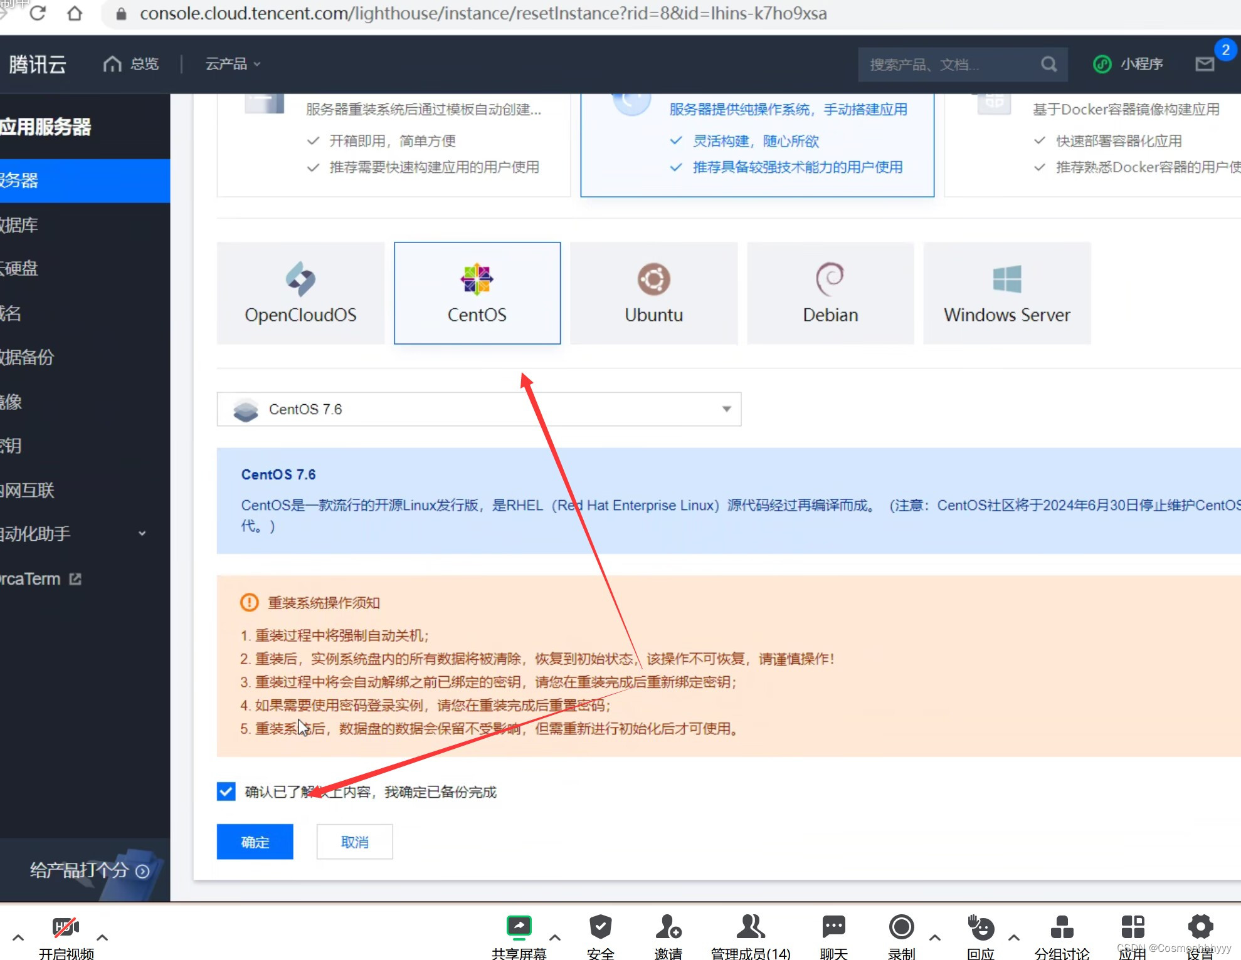Screen dimensions: 1241x960
Task: Click the OpenCloudOS system icon
Action: click(x=300, y=281)
